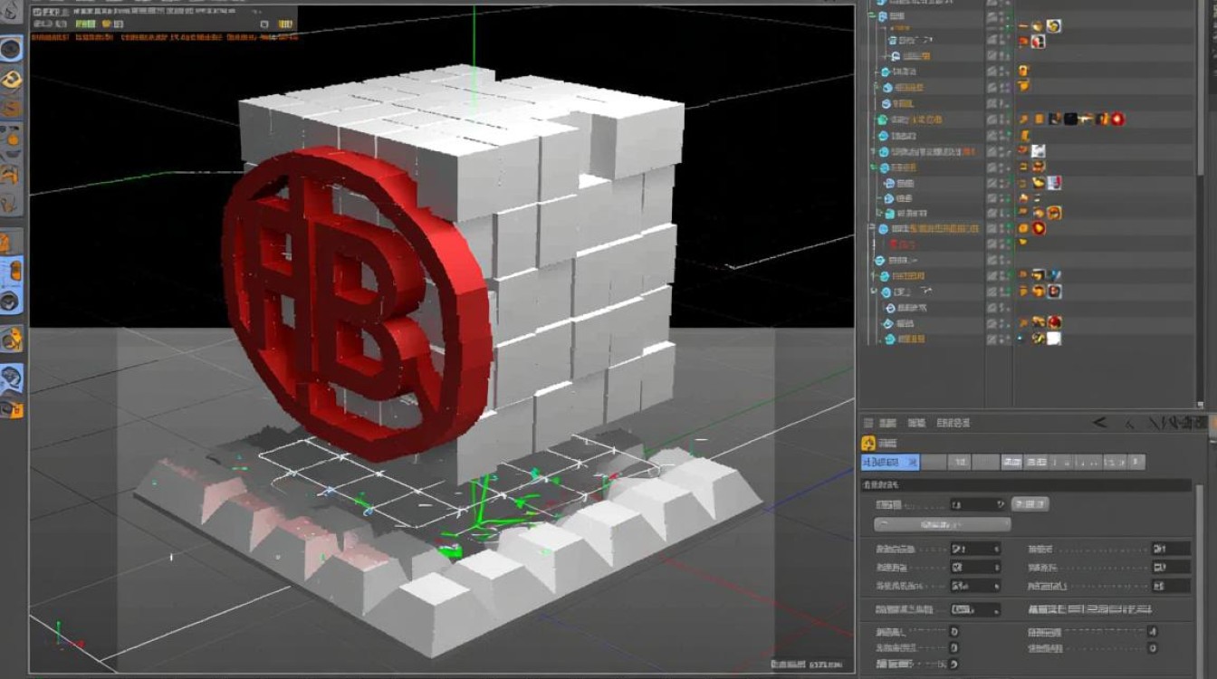Select the orange cube tool below the top left icon
Screen dimensions: 1217x679
(x=12, y=80)
